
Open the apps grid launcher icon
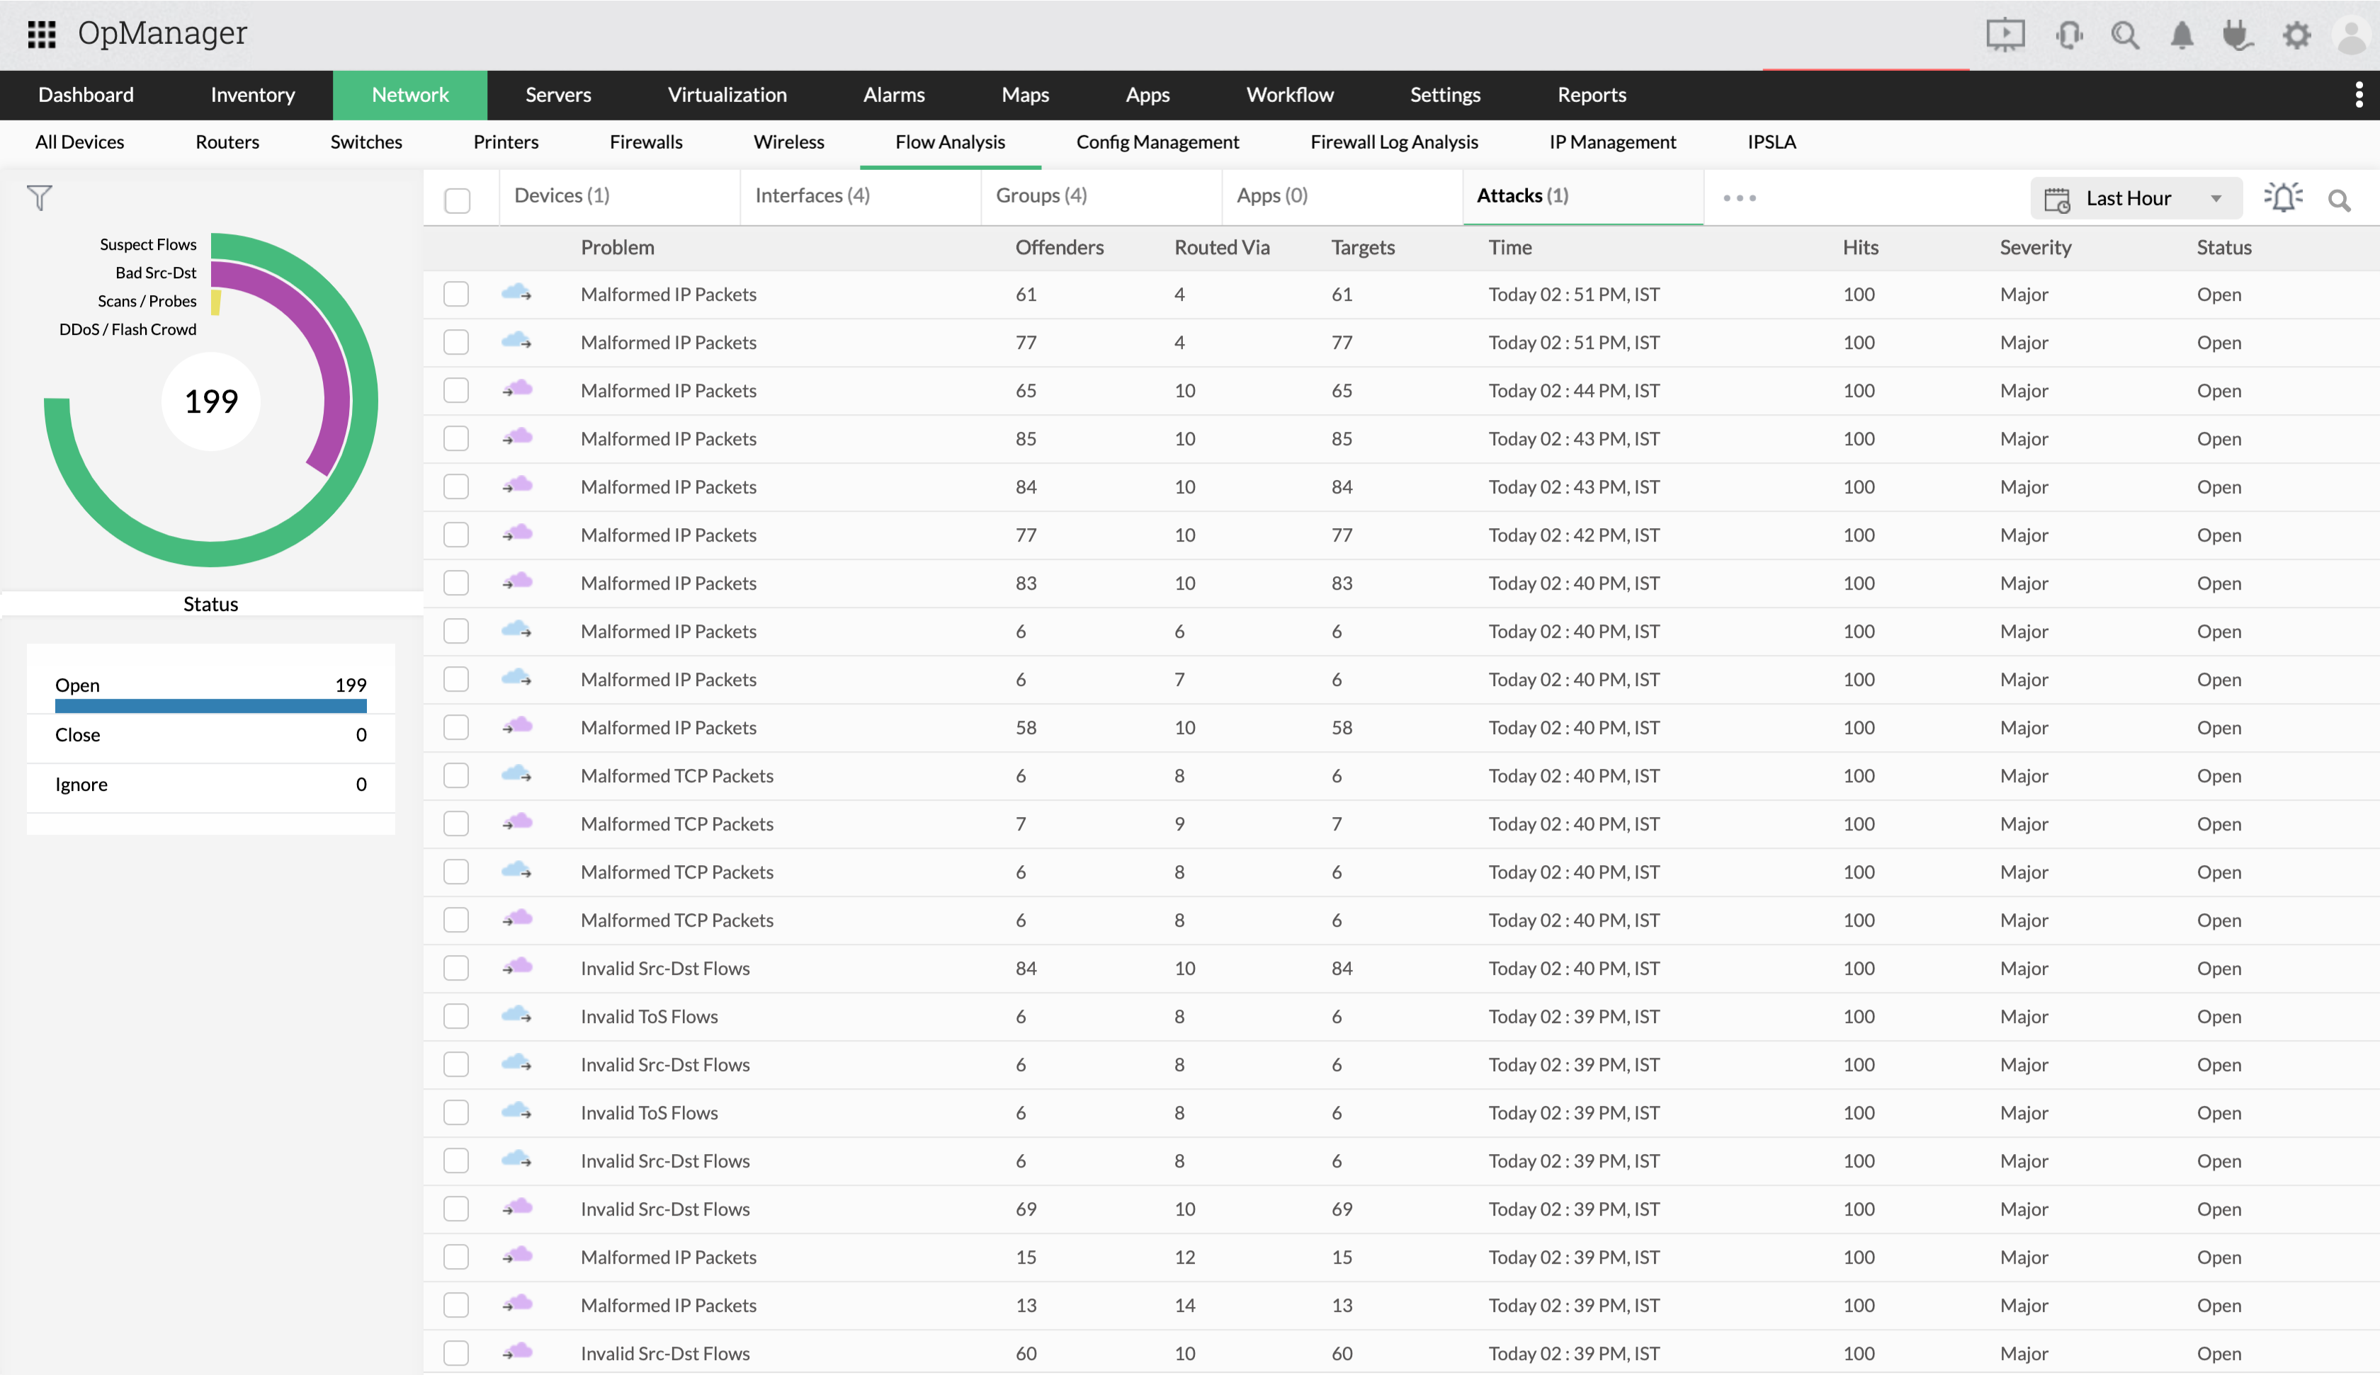pyautogui.click(x=42, y=34)
